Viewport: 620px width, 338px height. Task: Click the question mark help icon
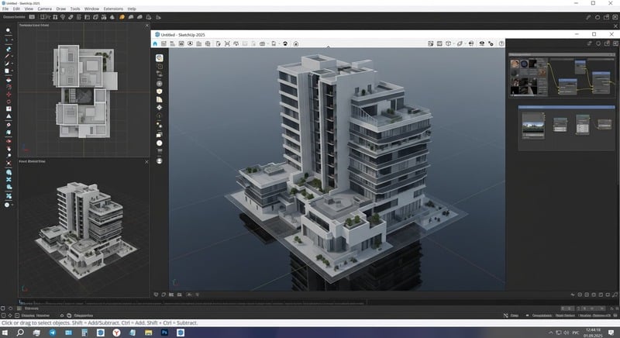tap(501, 44)
